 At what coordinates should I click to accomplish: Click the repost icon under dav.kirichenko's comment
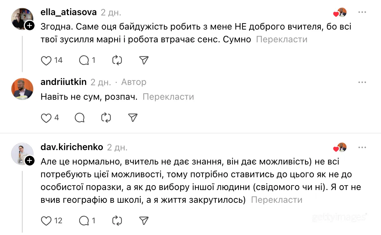click(117, 221)
